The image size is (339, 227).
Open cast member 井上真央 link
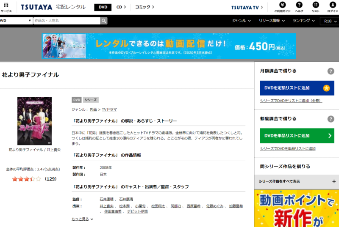coord(106,206)
